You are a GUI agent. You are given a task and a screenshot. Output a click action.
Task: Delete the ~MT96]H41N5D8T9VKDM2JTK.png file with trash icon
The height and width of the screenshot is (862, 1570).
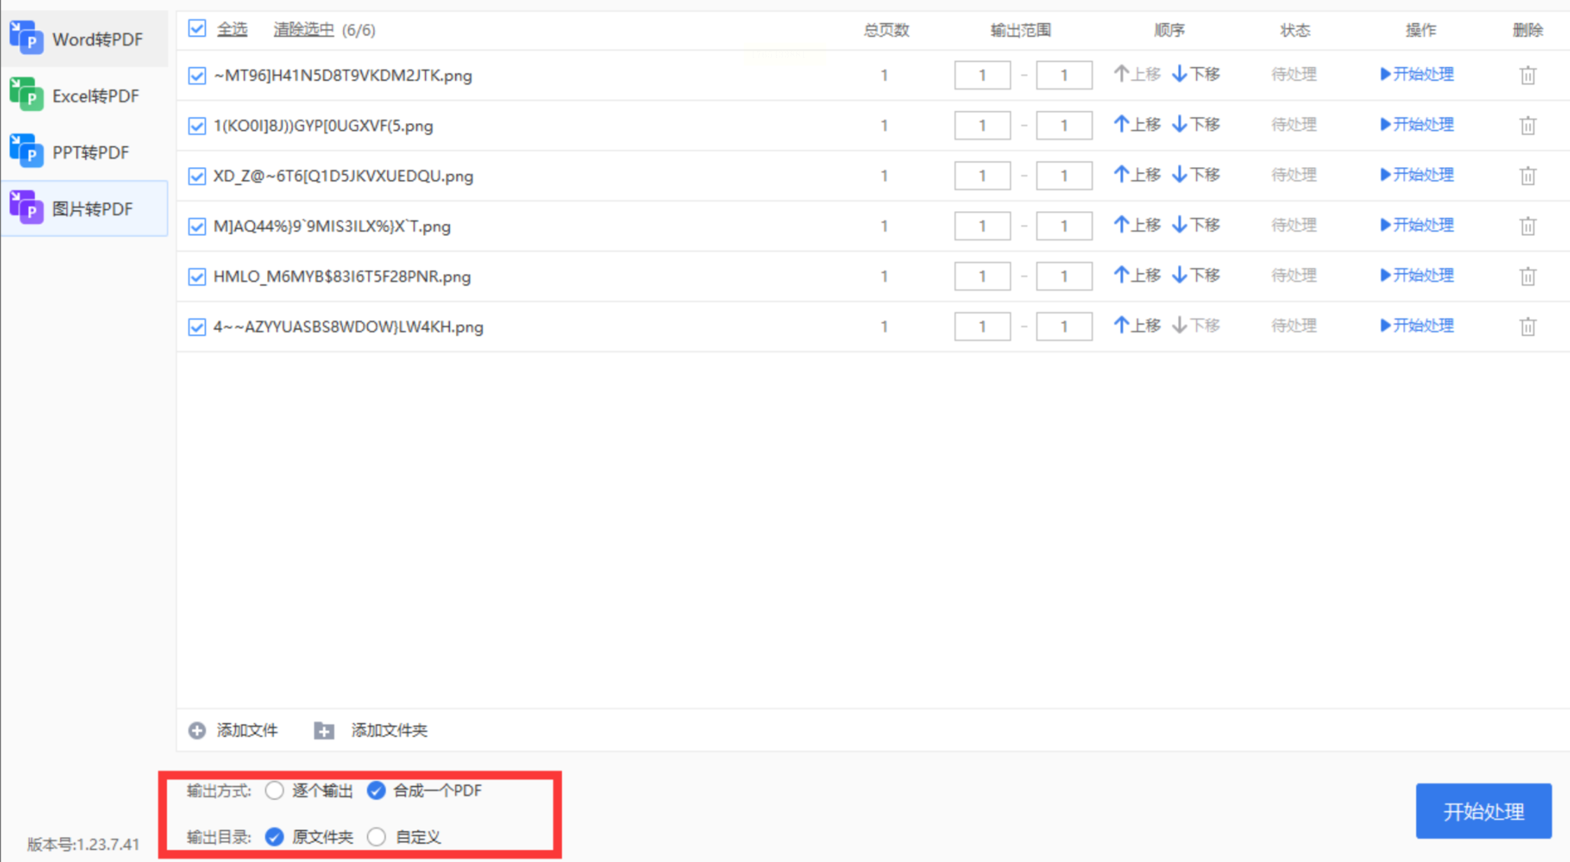pos(1527,75)
